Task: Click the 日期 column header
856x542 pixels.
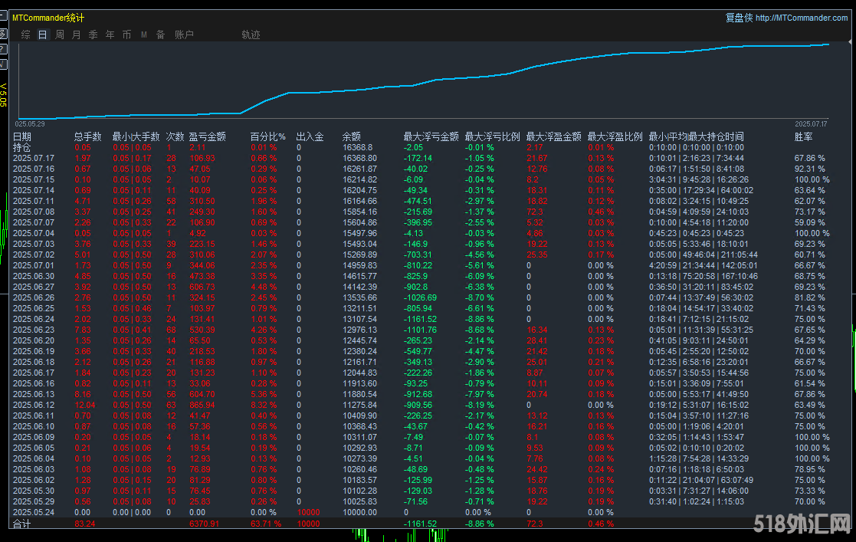Action: point(22,136)
